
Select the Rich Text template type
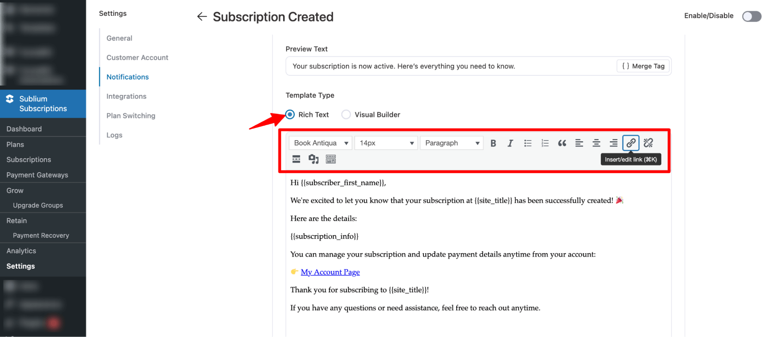point(290,115)
